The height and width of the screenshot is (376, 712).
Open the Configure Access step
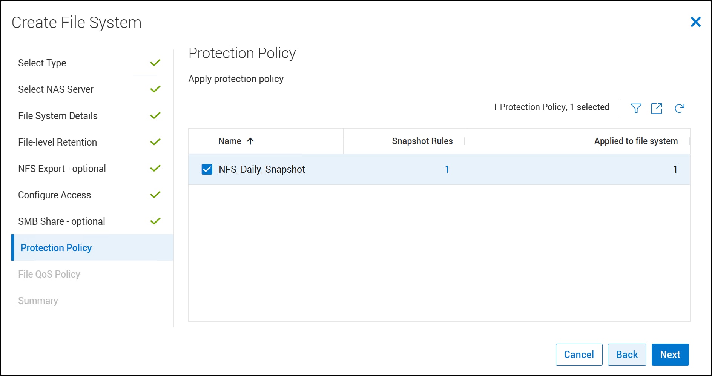tap(55, 195)
